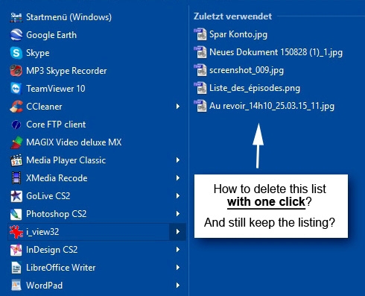Open recent file Spar Konto.jpg

tap(238, 34)
